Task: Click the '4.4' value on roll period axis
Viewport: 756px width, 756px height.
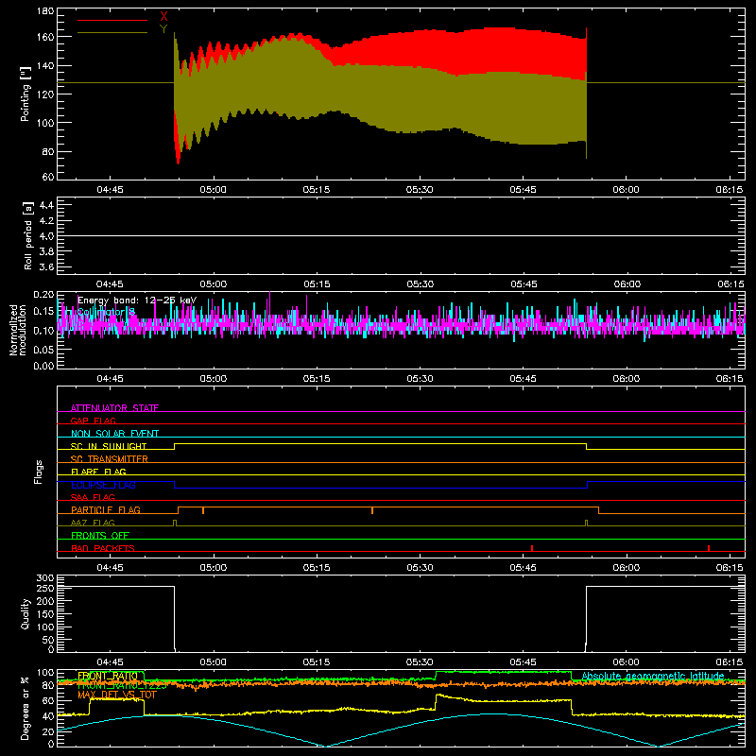Action: click(46, 205)
